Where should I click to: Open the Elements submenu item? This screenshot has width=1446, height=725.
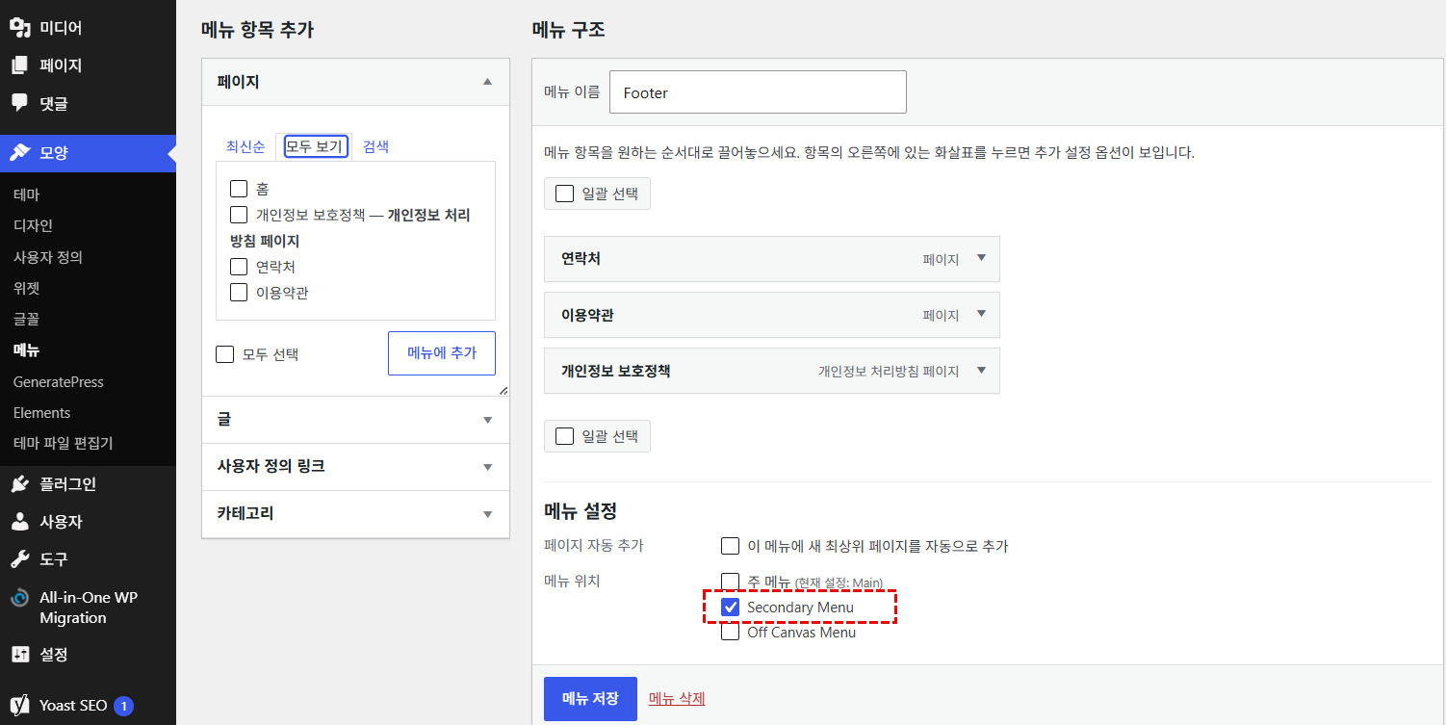[x=41, y=413]
